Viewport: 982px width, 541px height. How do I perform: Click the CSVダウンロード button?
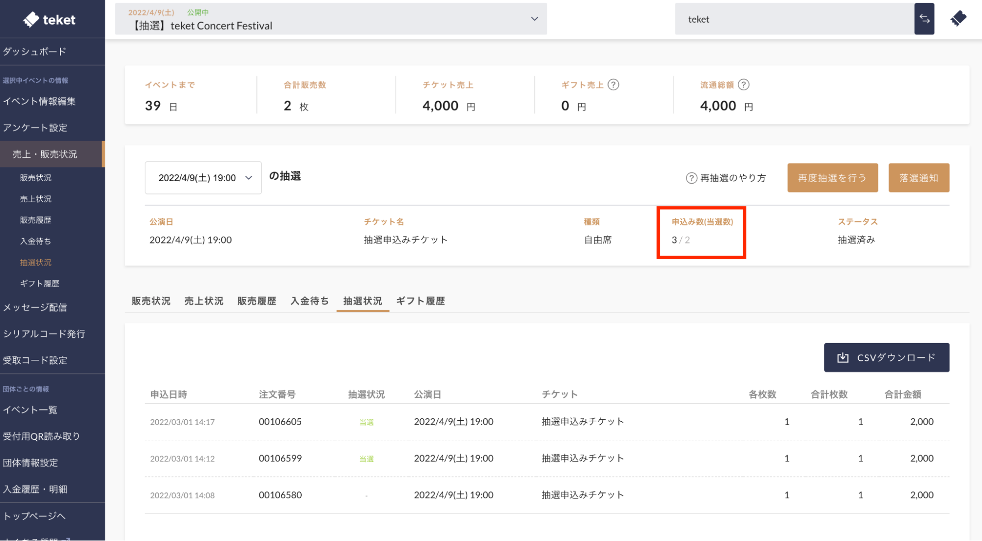point(886,357)
